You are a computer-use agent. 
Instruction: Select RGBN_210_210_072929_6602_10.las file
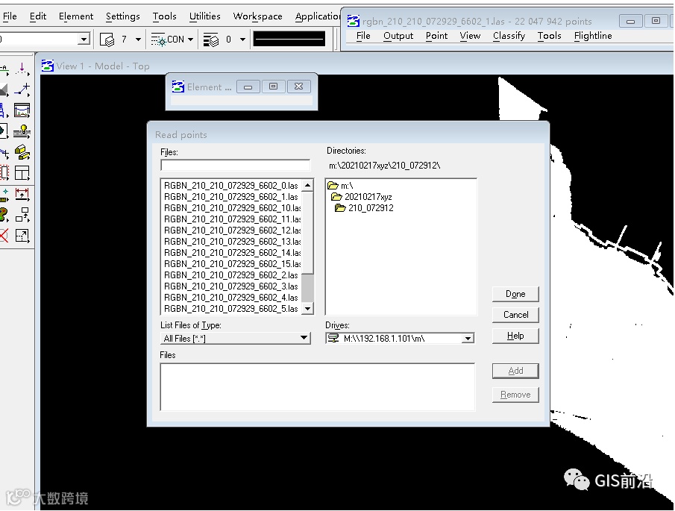coord(232,208)
